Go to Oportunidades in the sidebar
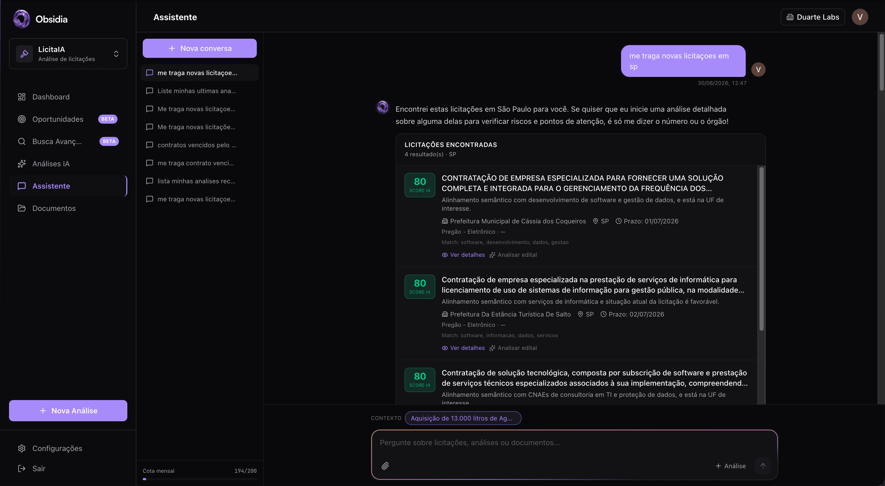This screenshot has height=486, width=885. (68, 119)
